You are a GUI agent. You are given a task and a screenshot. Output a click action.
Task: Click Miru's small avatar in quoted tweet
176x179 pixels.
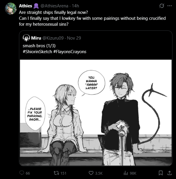tap(26, 38)
